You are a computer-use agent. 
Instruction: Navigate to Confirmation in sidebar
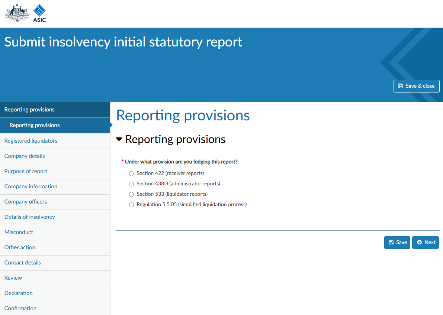click(x=55, y=308)
